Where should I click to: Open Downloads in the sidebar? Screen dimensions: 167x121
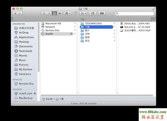[x=25, y=51]
